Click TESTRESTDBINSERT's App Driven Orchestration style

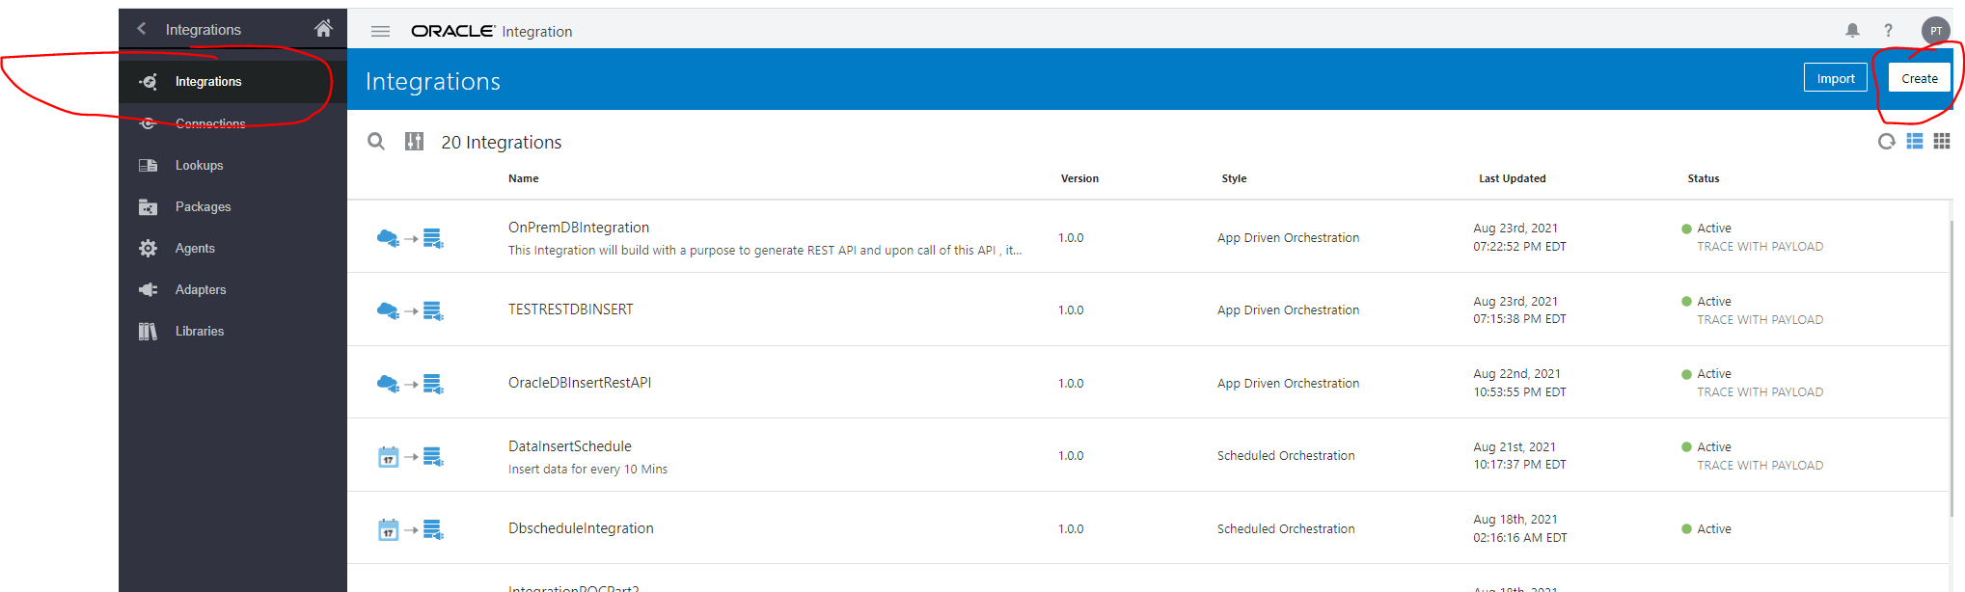(x=1288, y=310)
